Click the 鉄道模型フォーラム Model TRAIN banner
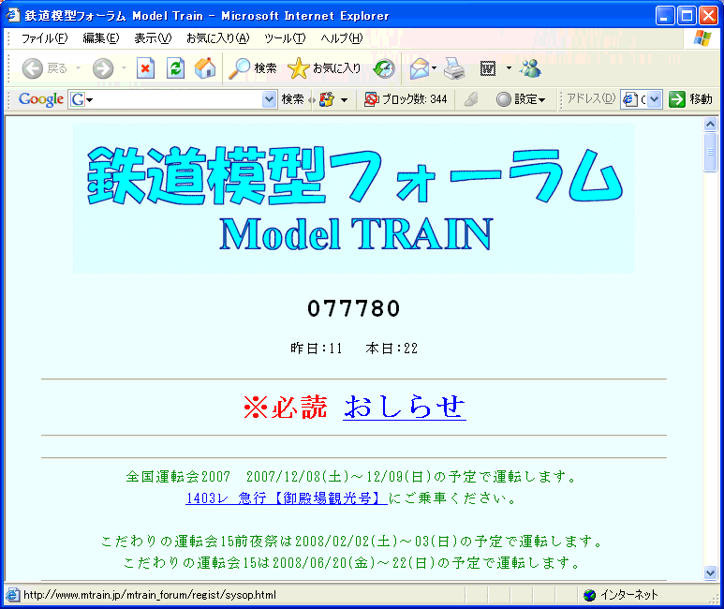 coord(354,198)
